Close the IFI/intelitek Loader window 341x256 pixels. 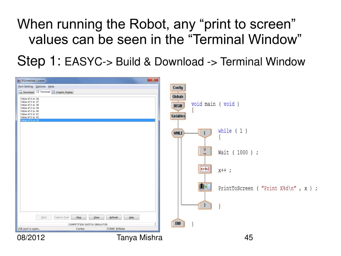coord(153,80)
